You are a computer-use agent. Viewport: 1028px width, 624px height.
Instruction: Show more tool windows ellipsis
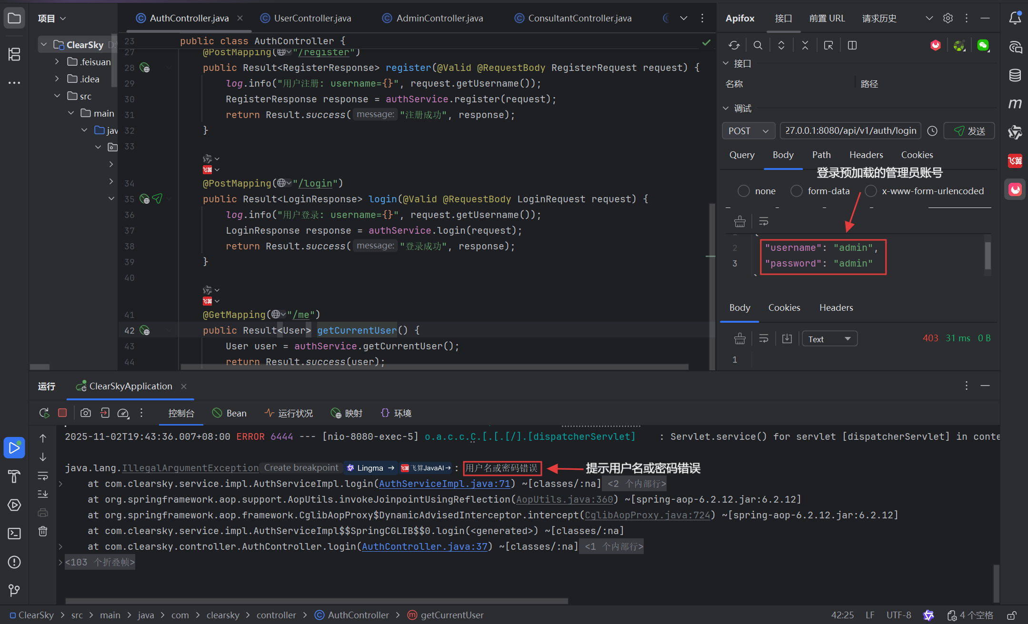(14, 83)
